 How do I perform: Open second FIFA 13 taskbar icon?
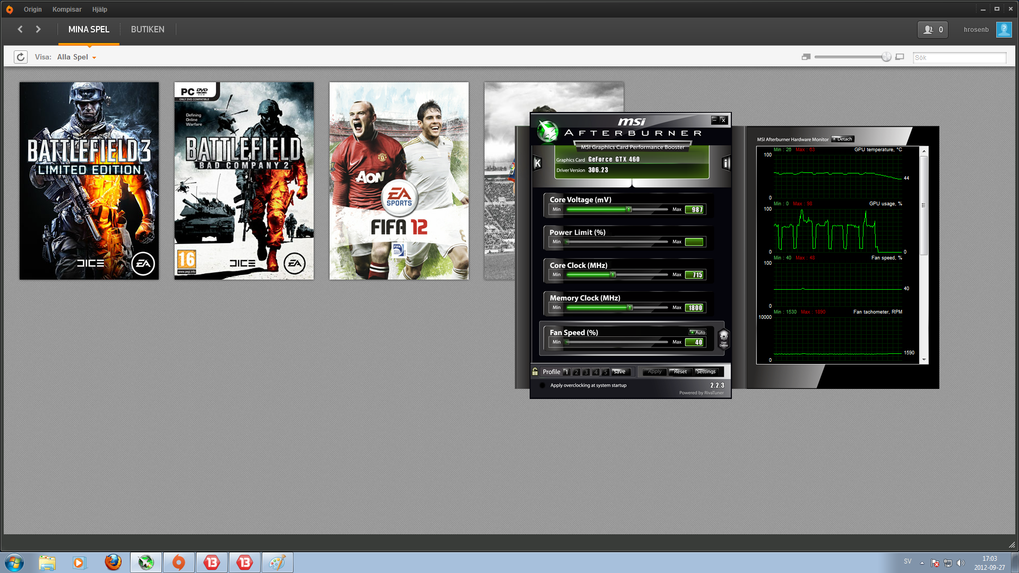click(245, 562)
